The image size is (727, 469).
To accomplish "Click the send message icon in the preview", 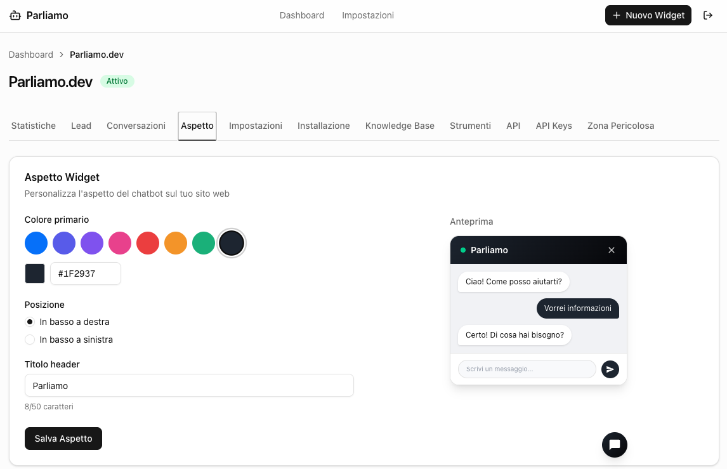I will (610, 369).
